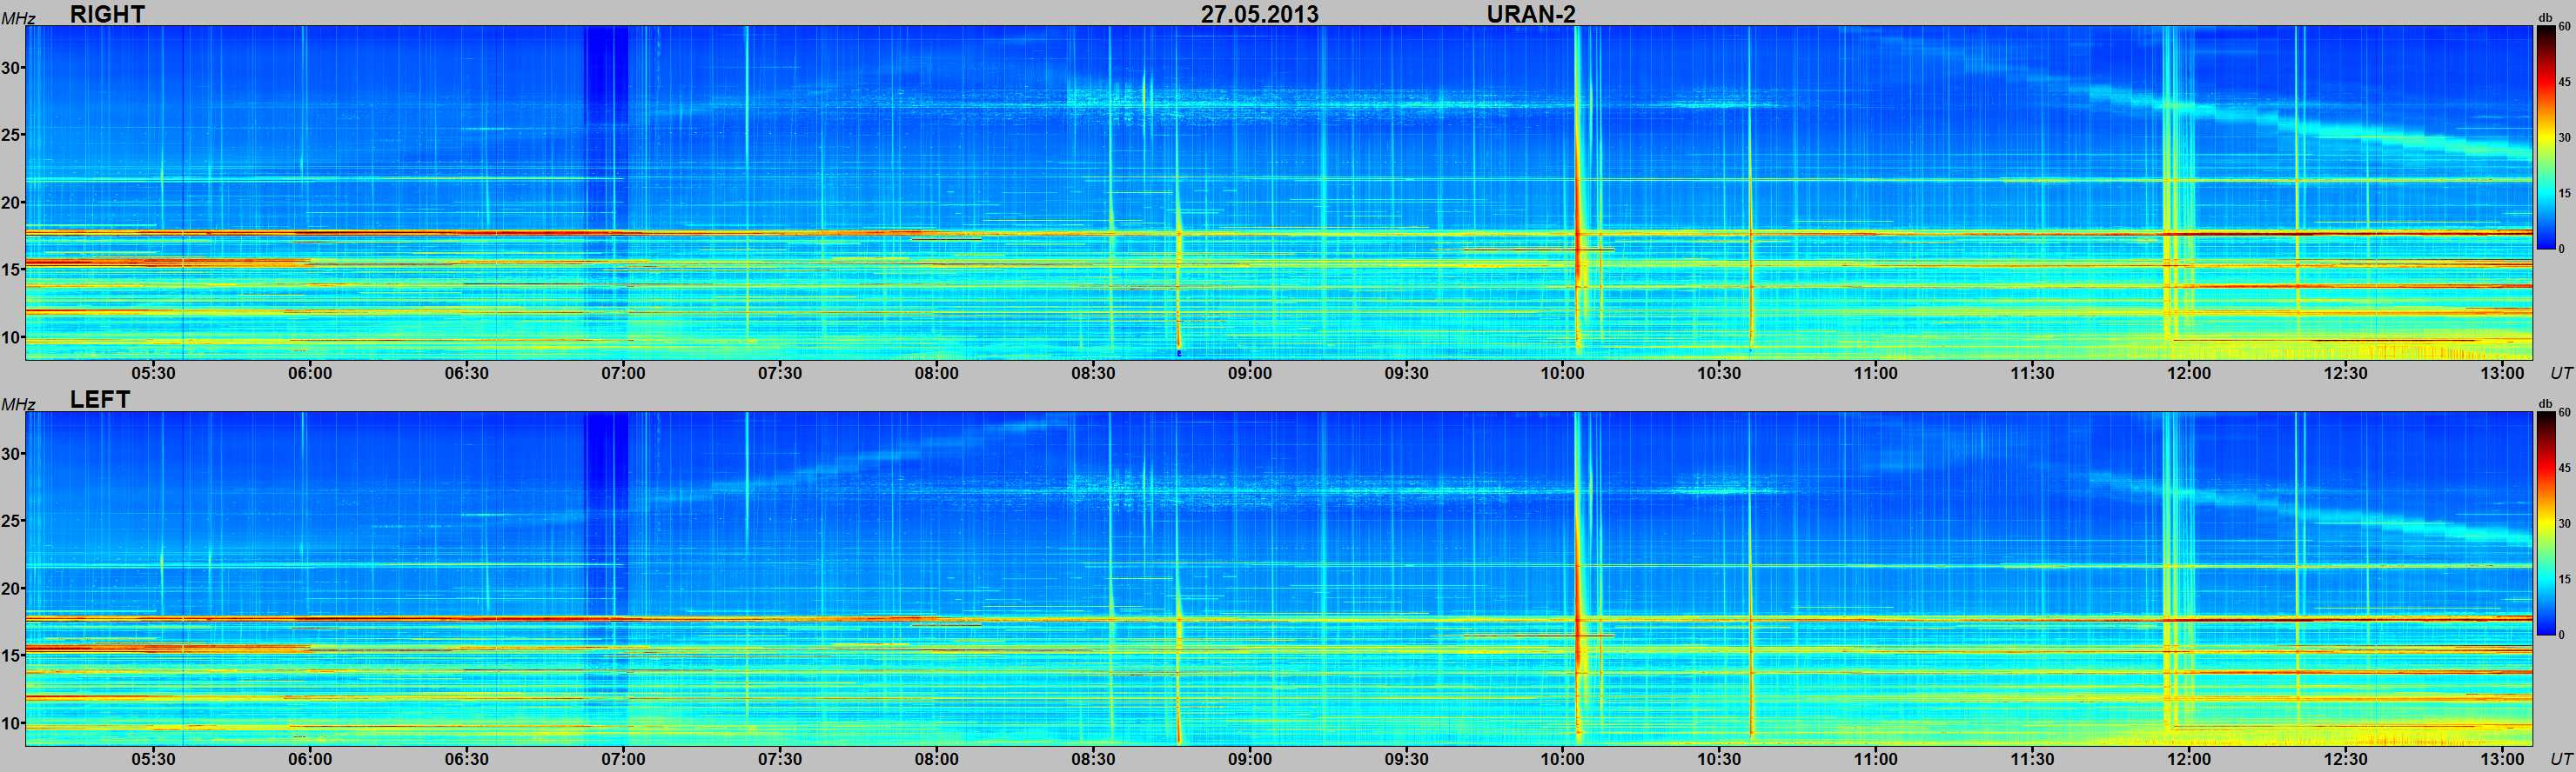
Task: Click the 10 MHz tick of LEFT panel
Action: pyautogui.click(x=11, y=722)
